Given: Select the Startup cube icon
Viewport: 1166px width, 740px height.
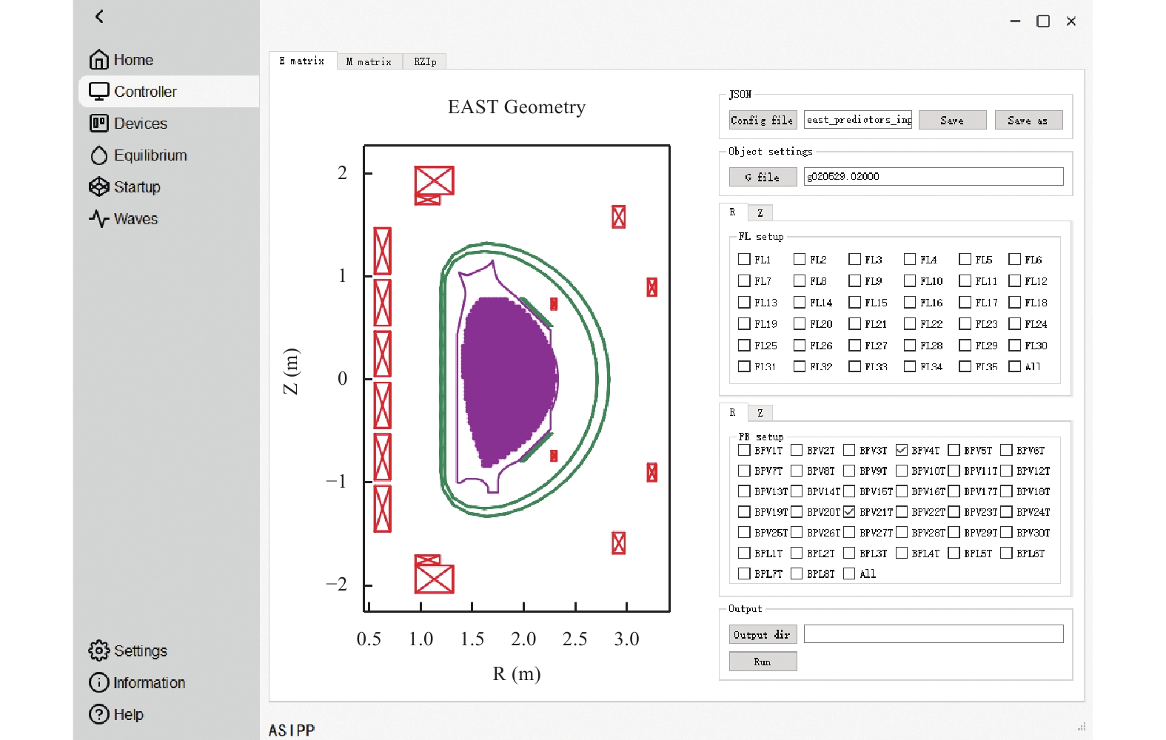Looking at the screenshot, I should [98, 186].
